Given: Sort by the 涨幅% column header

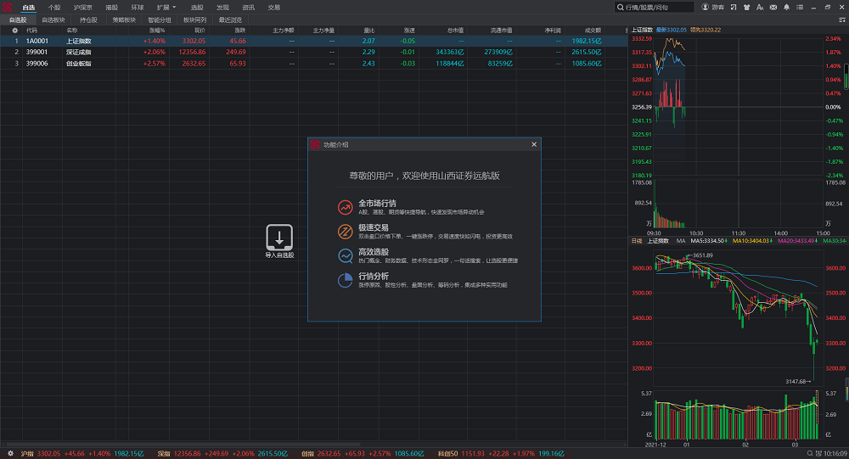Looking at the screenshot, I should pyautogui.click(x=157, y=31).
